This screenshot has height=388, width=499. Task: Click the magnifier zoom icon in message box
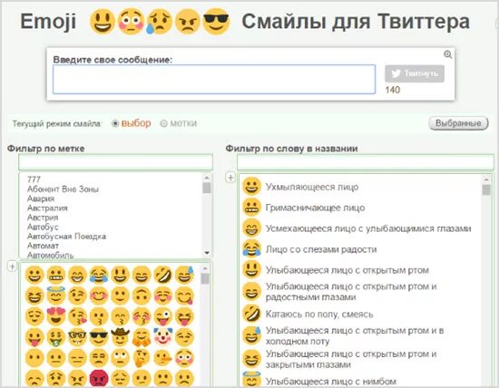[x=448, y=54]
